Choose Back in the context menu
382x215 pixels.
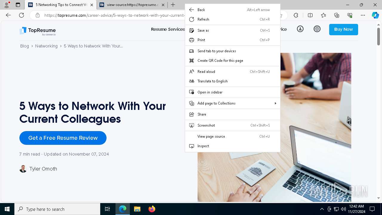[x=232, y=10]
